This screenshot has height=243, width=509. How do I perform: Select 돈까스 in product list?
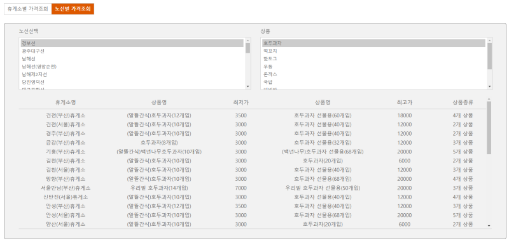click(373, 74)
